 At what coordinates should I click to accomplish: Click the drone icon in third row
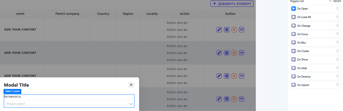point(242,76)
